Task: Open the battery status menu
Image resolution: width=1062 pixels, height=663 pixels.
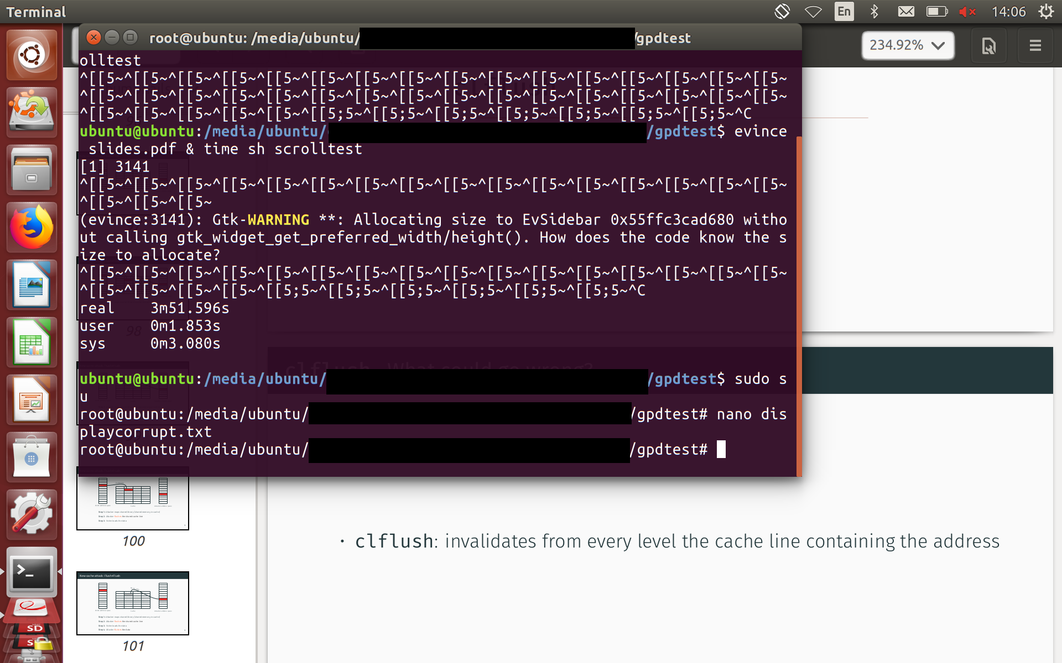Action: pyautogui.click(x=936, y=12)
